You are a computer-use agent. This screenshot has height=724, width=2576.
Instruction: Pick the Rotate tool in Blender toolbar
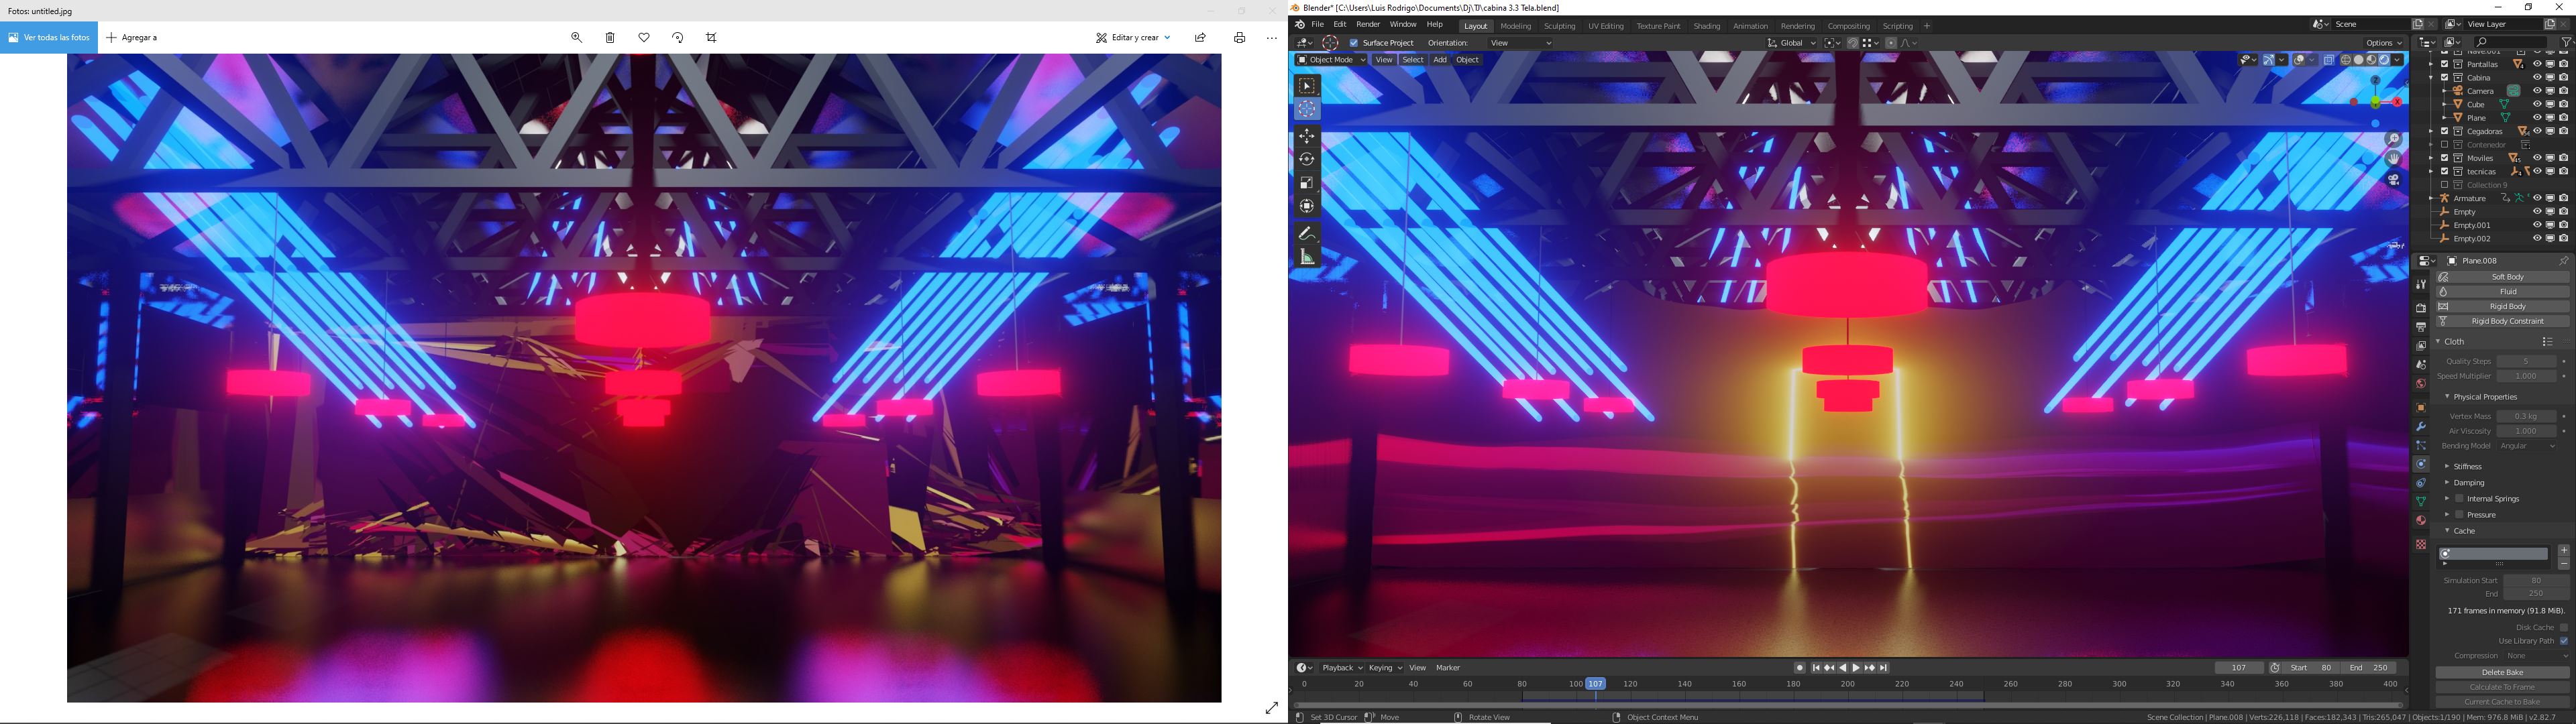pos(1306,159)
